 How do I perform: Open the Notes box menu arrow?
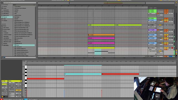(x=21, y=81)
